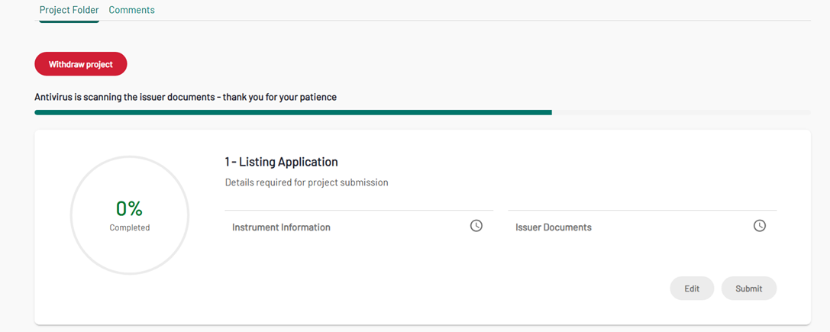Click the green underline beneath Project Folder tab
This screenshot has height=332, width=830.
69,21
